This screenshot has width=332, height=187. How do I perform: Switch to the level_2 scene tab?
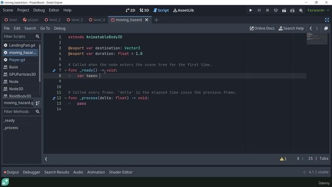coord(53,20)
